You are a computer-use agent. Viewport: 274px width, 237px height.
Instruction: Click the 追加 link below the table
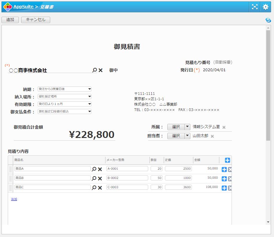[x=14, y=199]
